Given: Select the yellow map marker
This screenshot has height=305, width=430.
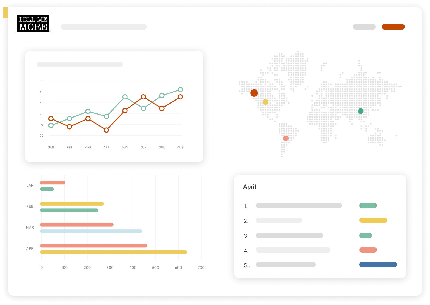Looking at the screenshot, I should 265,102.
